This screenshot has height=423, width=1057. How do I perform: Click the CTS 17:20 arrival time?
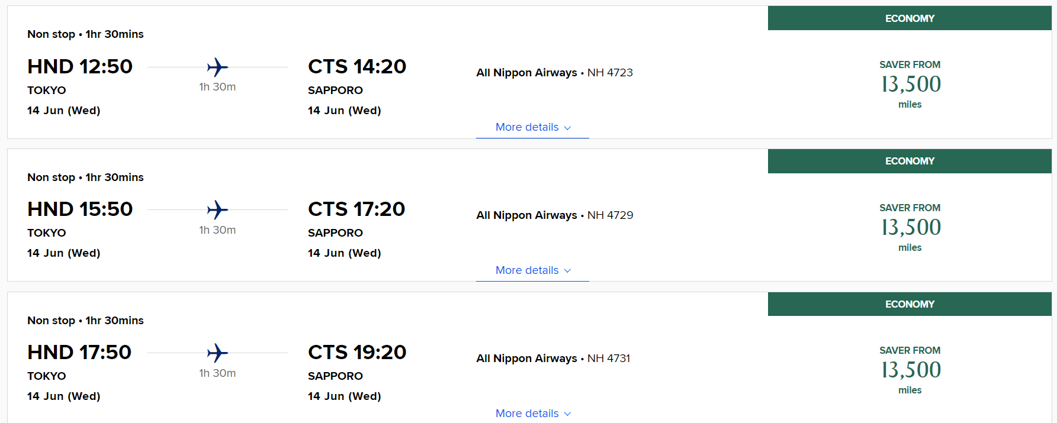click(x=356, y=209)
